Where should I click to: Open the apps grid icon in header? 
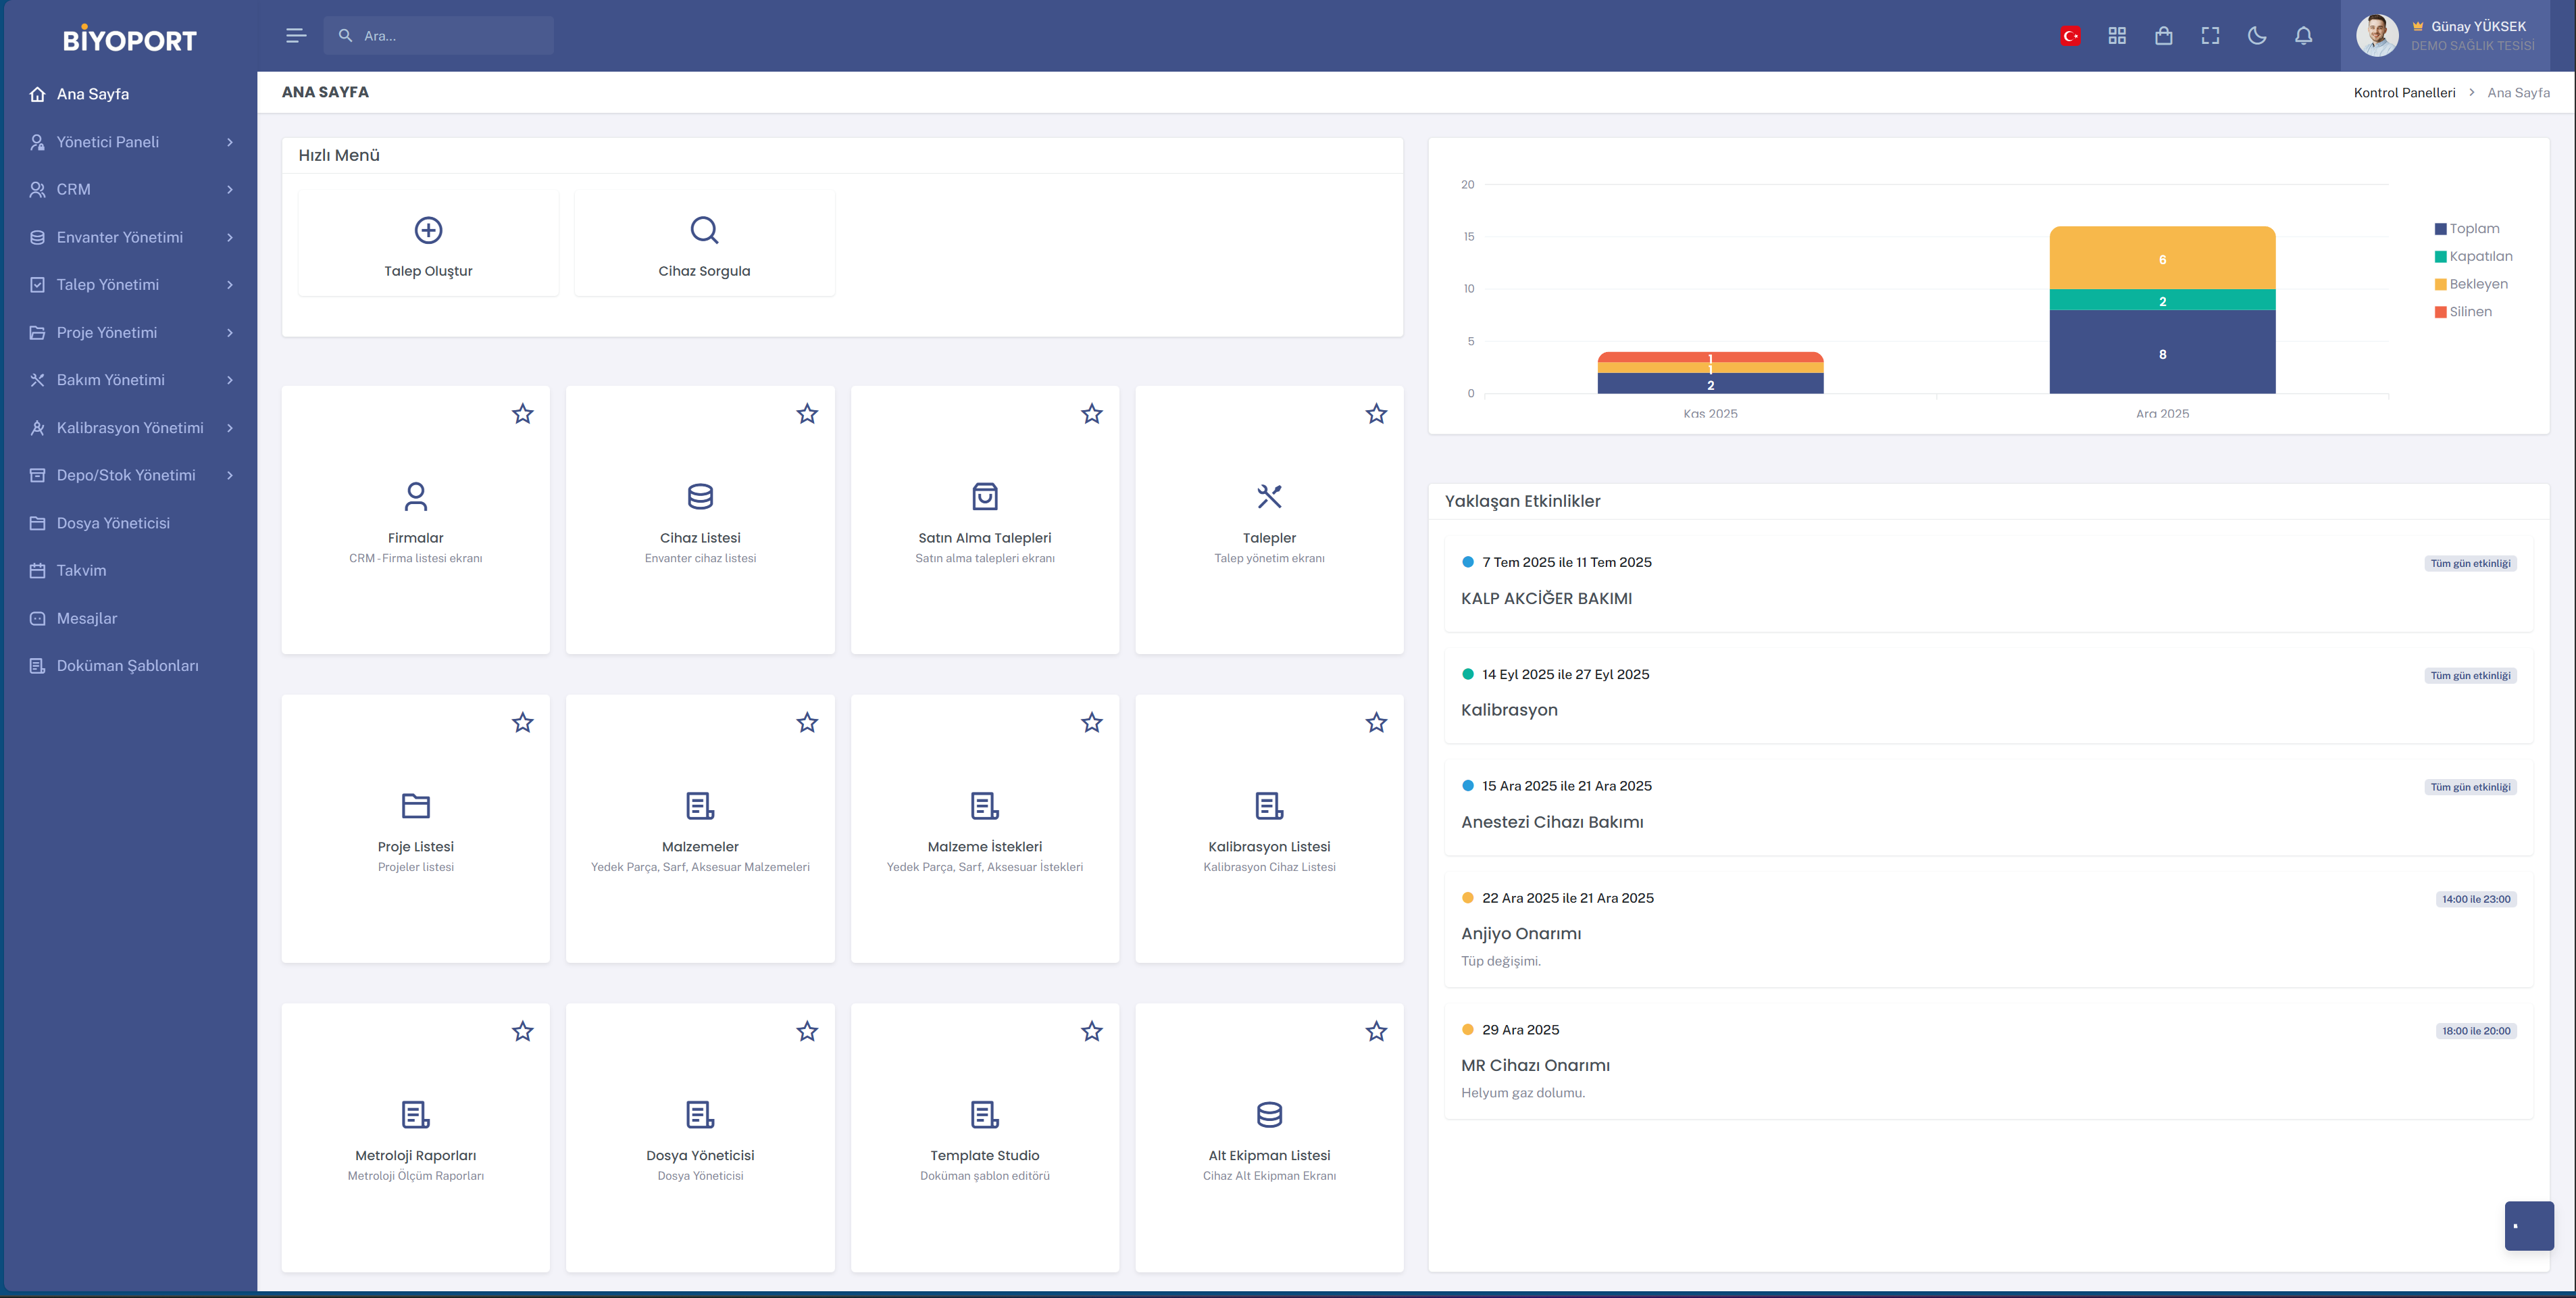2117,36
